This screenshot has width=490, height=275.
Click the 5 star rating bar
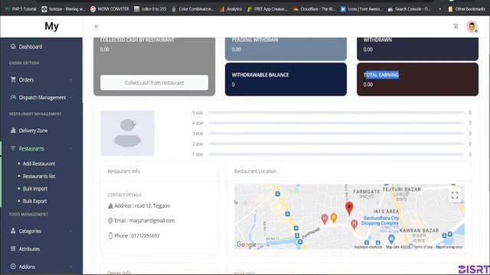336,112
